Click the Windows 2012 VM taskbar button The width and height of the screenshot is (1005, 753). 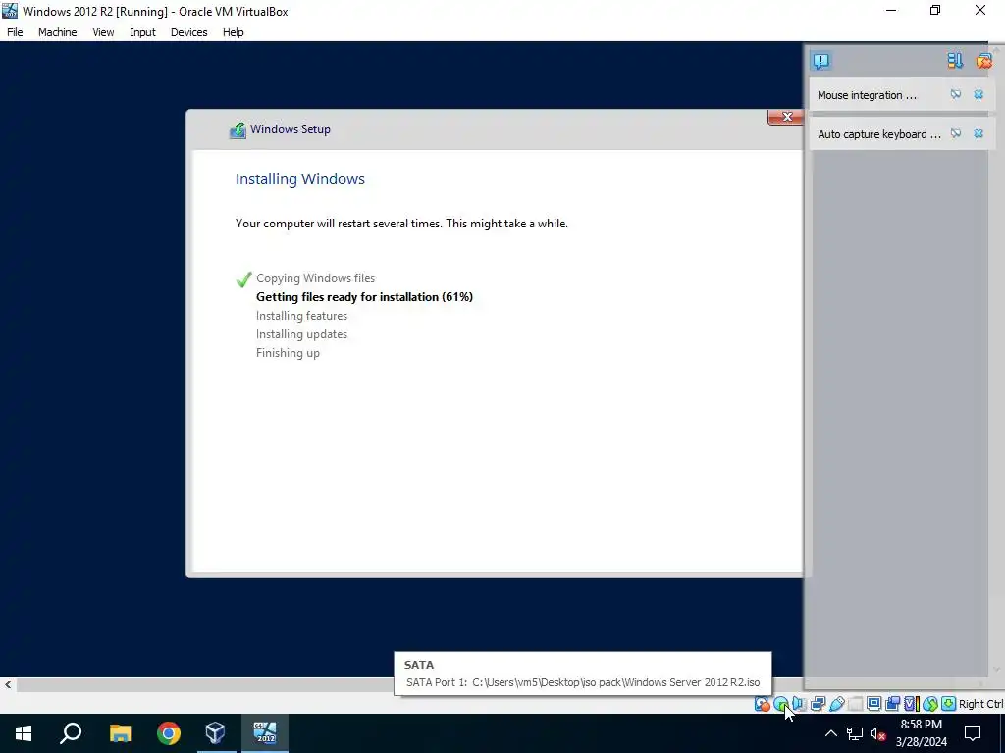coord(264,733)
